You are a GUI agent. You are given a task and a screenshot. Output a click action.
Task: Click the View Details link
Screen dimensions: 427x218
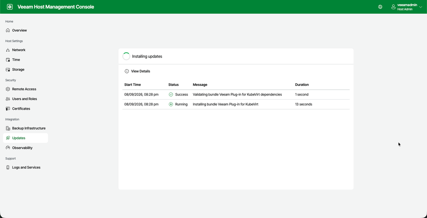(141, 71)
